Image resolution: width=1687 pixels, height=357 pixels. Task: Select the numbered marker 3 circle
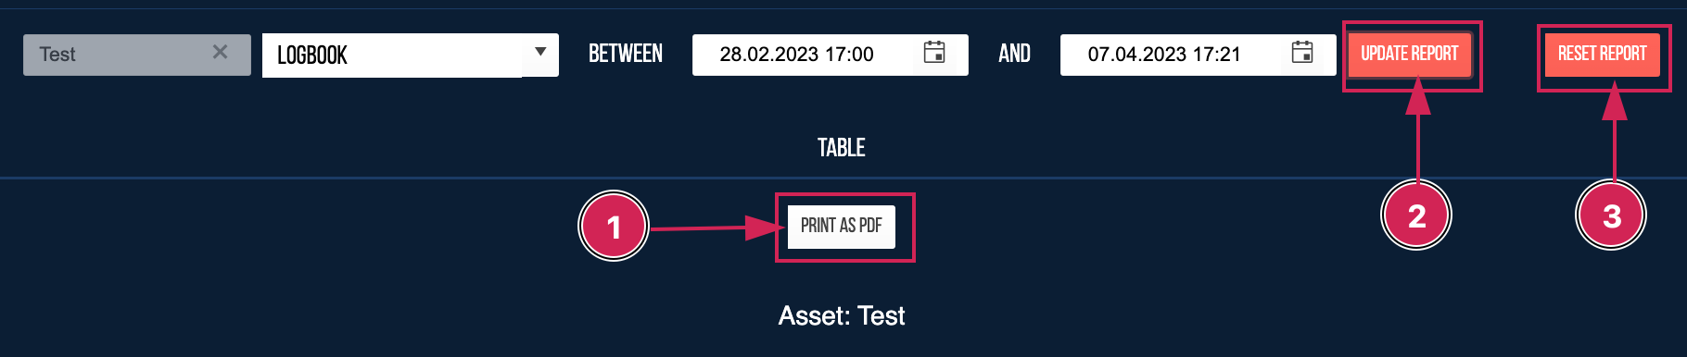pyautogui.click(x=1611, y=215)
